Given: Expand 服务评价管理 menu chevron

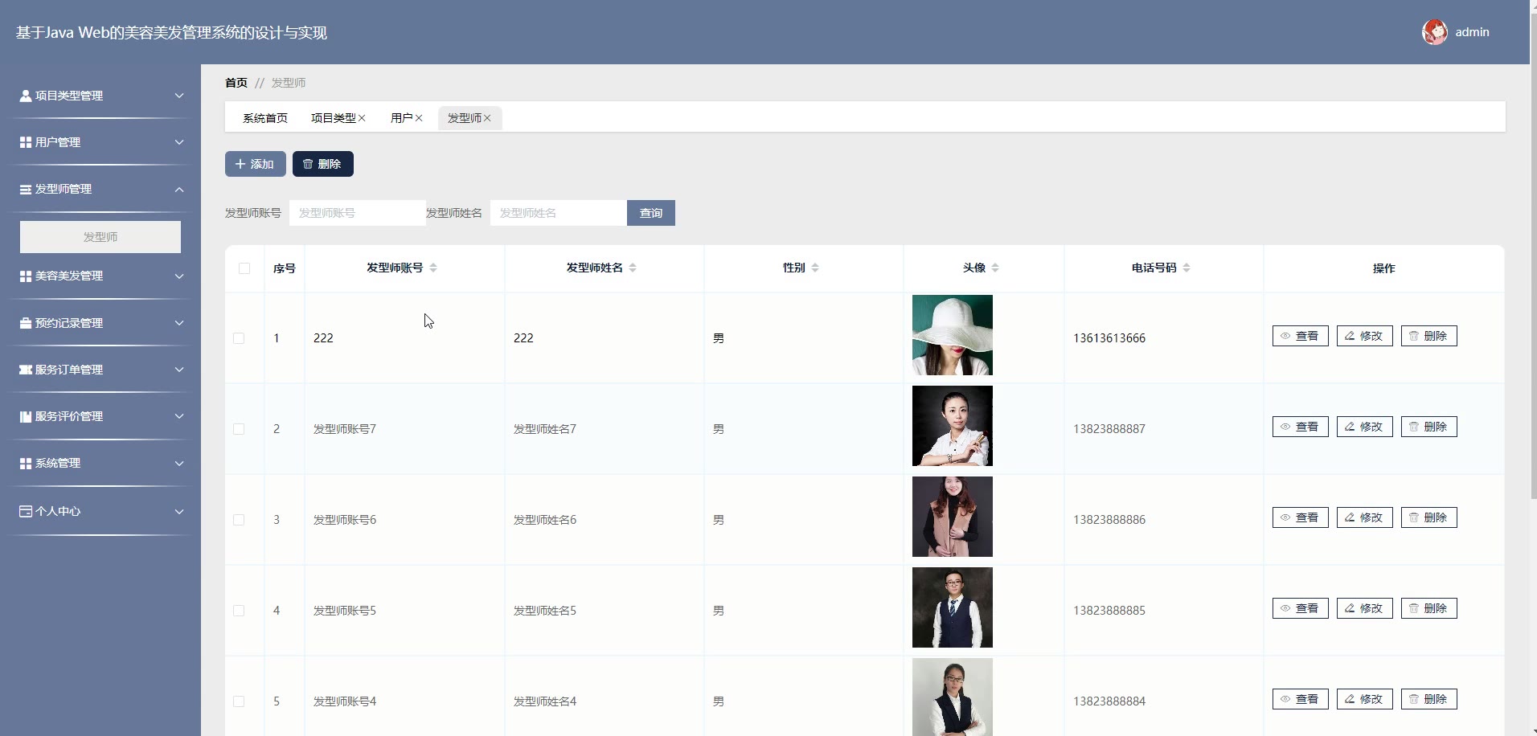Looking at the screenshot, I should click(x=179, y=416).
